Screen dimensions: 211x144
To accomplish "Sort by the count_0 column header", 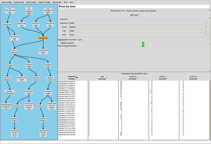I will pyautogui.click(x=134, y=78).
